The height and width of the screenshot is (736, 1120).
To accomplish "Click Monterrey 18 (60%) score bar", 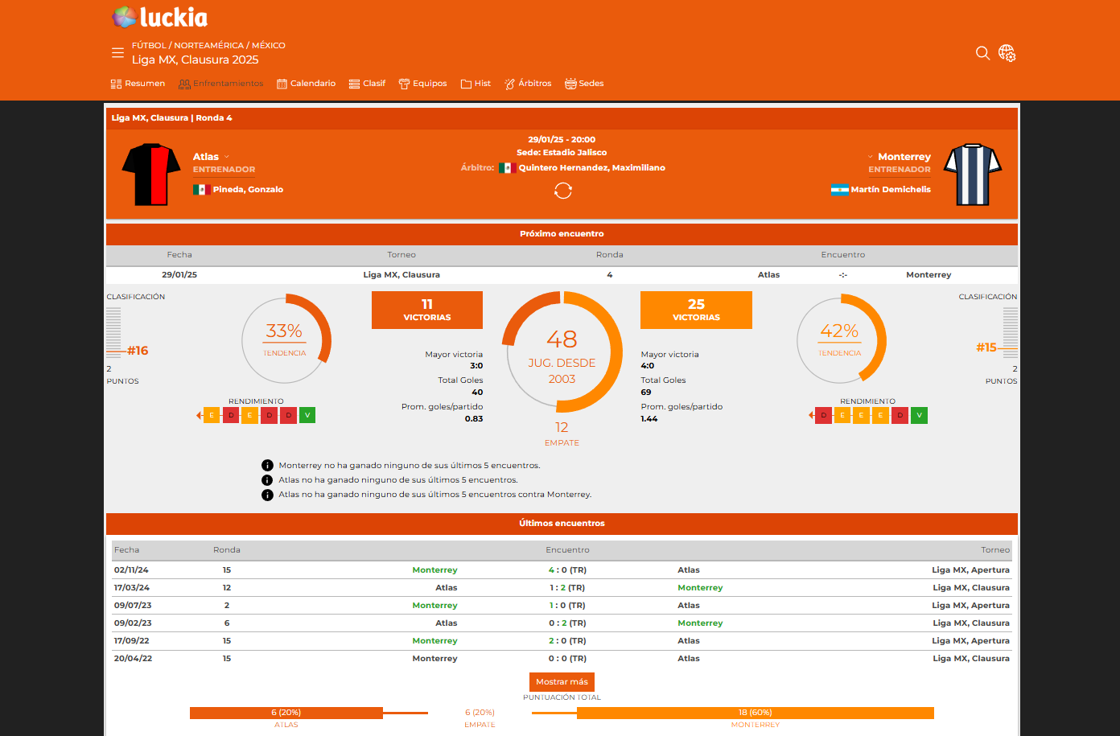I will (755, 713).
